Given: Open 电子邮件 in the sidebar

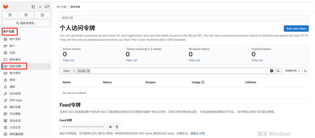Looking at the screenshot, I should point(26,73).
